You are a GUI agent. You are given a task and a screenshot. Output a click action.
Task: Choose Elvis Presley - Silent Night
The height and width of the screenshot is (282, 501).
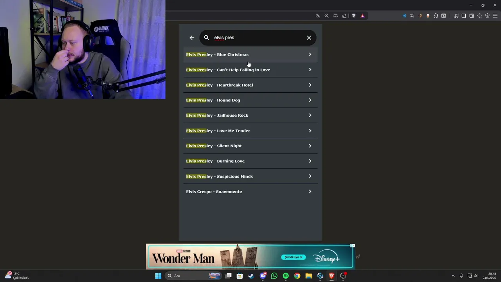(250, 146)
